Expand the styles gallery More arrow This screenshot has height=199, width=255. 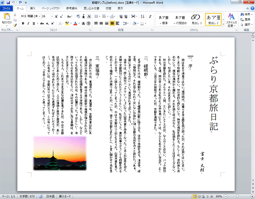[223, 24]
